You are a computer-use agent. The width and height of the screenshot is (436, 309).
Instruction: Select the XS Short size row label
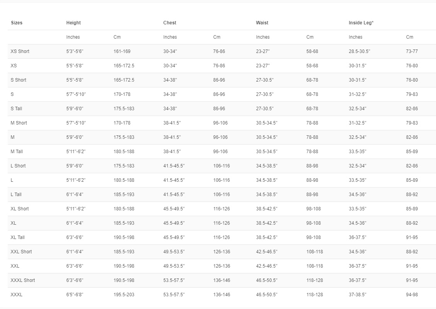pyautogui.click(x=20, y=51)
